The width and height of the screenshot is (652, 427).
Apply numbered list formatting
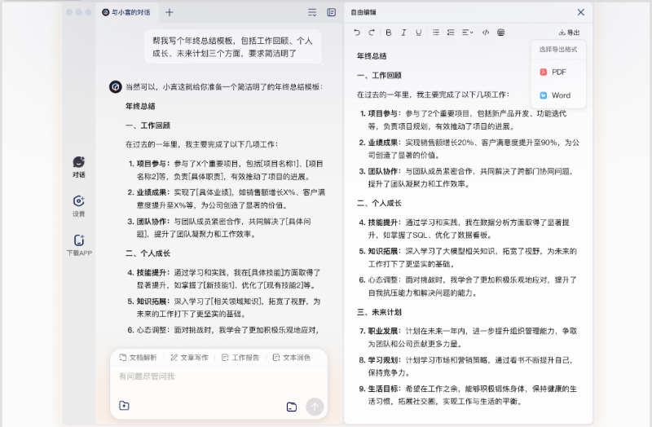(x=452, y=33)
